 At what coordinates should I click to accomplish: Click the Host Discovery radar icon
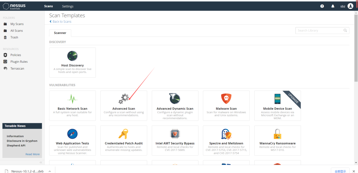point(72,56)
